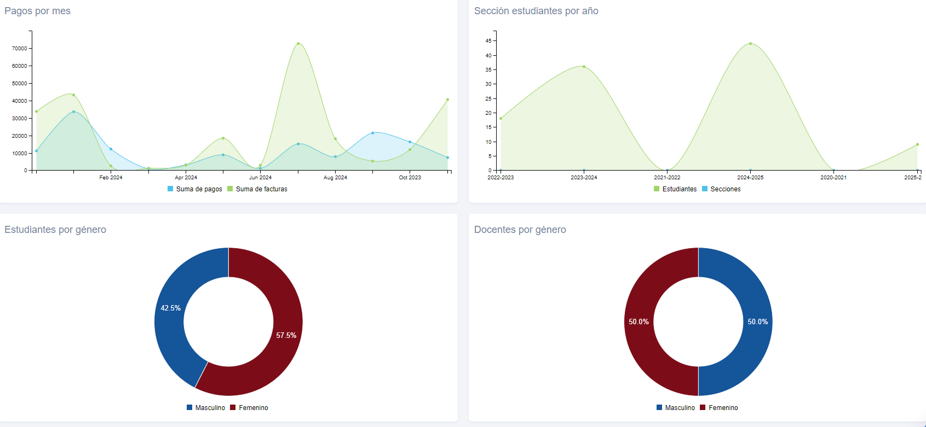The height and width of the screenshot is (427, 926).
Task: Click the 'Docentes por género' title
Action: (520, 230)
